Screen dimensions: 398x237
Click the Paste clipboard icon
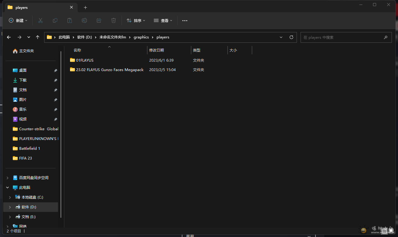70,20
